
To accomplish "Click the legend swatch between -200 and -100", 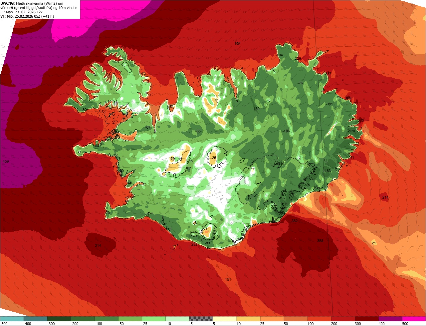I will 83,319.
